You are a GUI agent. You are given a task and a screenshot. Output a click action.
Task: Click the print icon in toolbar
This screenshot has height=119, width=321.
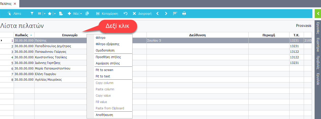tap(184, 13)
